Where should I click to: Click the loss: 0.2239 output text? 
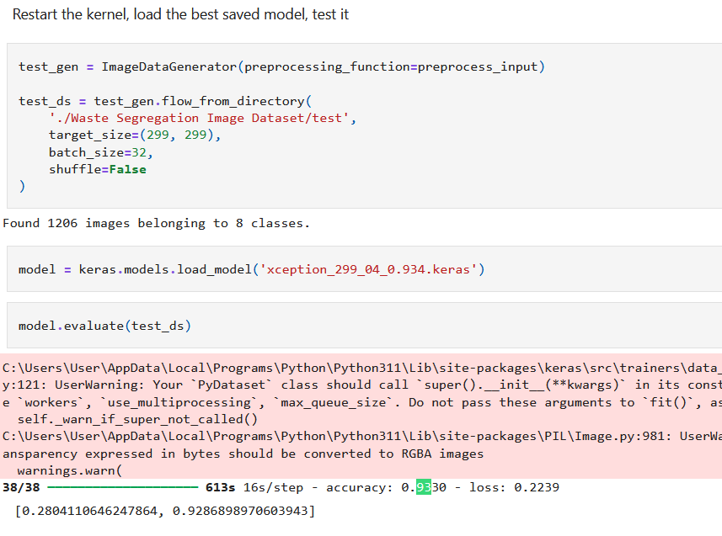tap(514, 487)
